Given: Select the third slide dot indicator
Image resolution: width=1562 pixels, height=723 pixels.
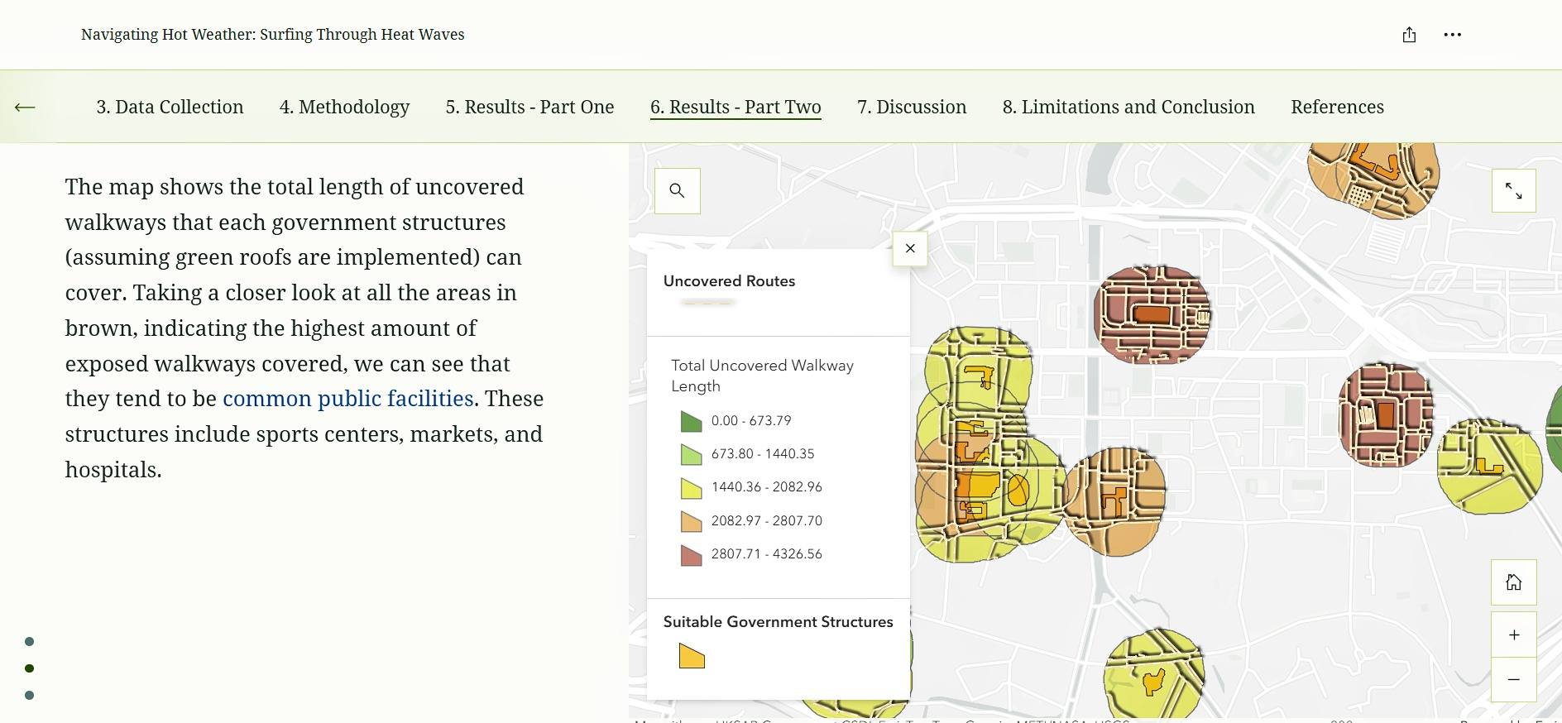Looking at the screenshot, I should pyautogui.click(x=30, y=696).
